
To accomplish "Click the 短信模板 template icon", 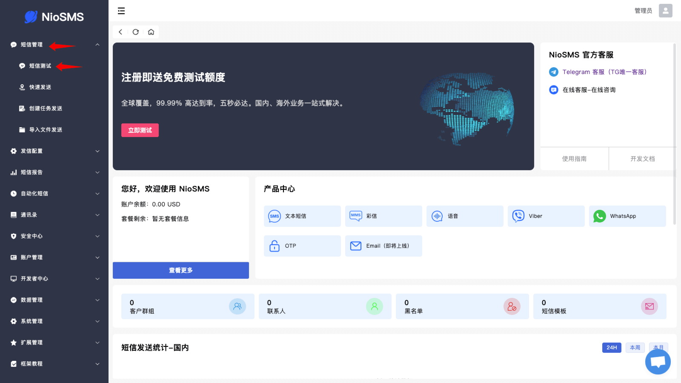I will (x=650, y=306).
